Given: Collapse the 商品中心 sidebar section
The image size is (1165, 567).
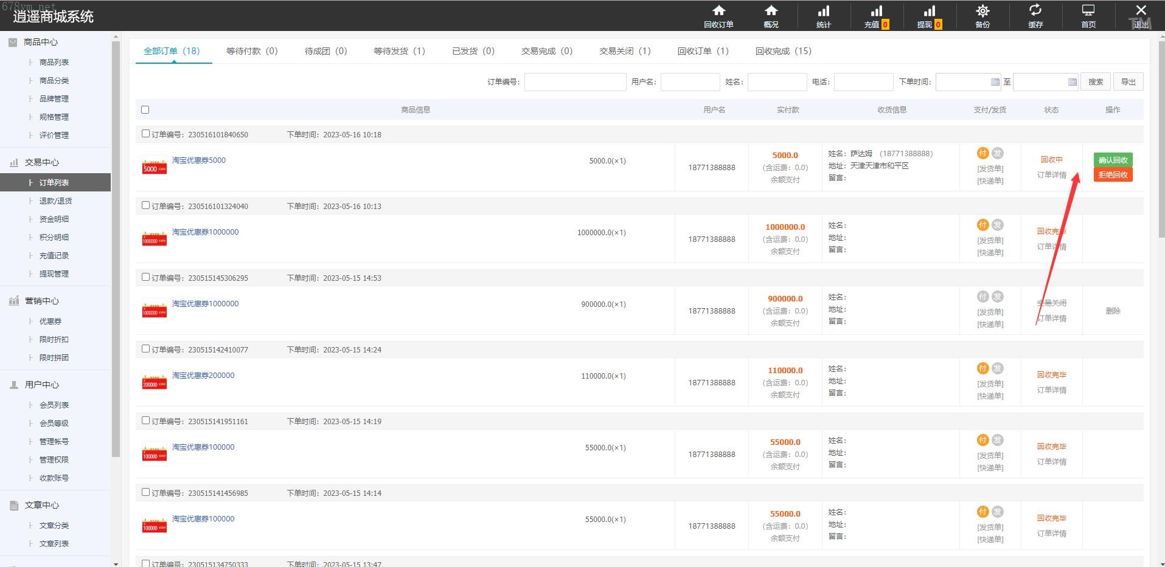Looking at the screenshot, I should [x=41, y=42].
